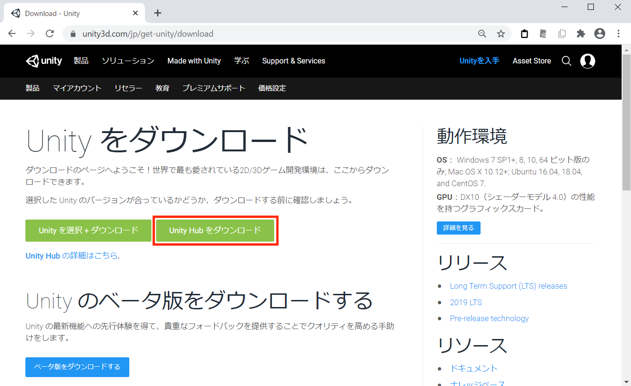
Task: Open the Chrome extensions puzzle icon
Action: (581, 34)
